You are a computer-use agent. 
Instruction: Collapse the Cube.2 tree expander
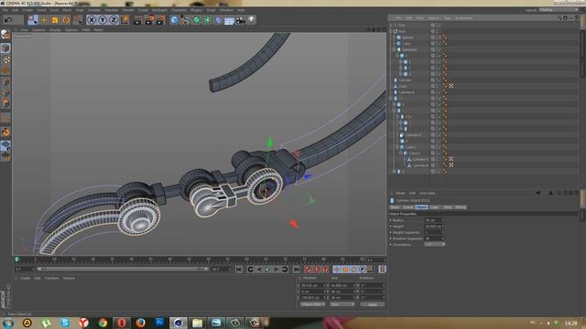(401, 153)
